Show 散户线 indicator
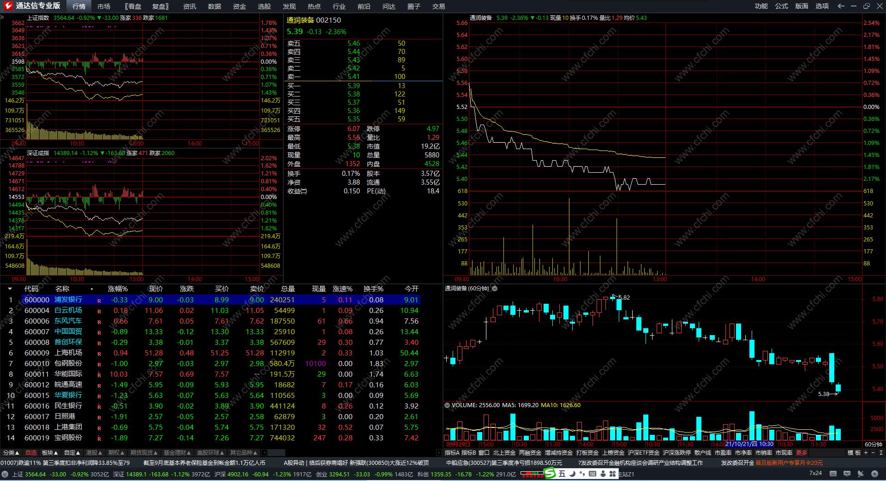886x481 pixels. click(x=703, y=453)
